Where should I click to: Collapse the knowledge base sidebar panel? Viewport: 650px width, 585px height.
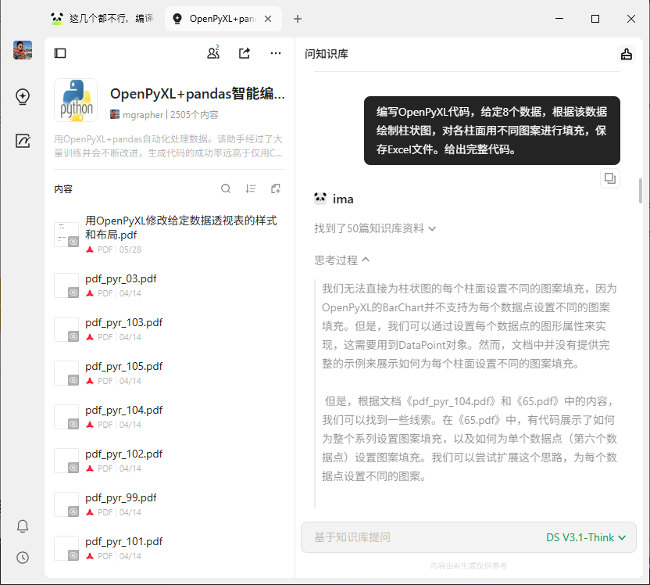pos(60,52)
